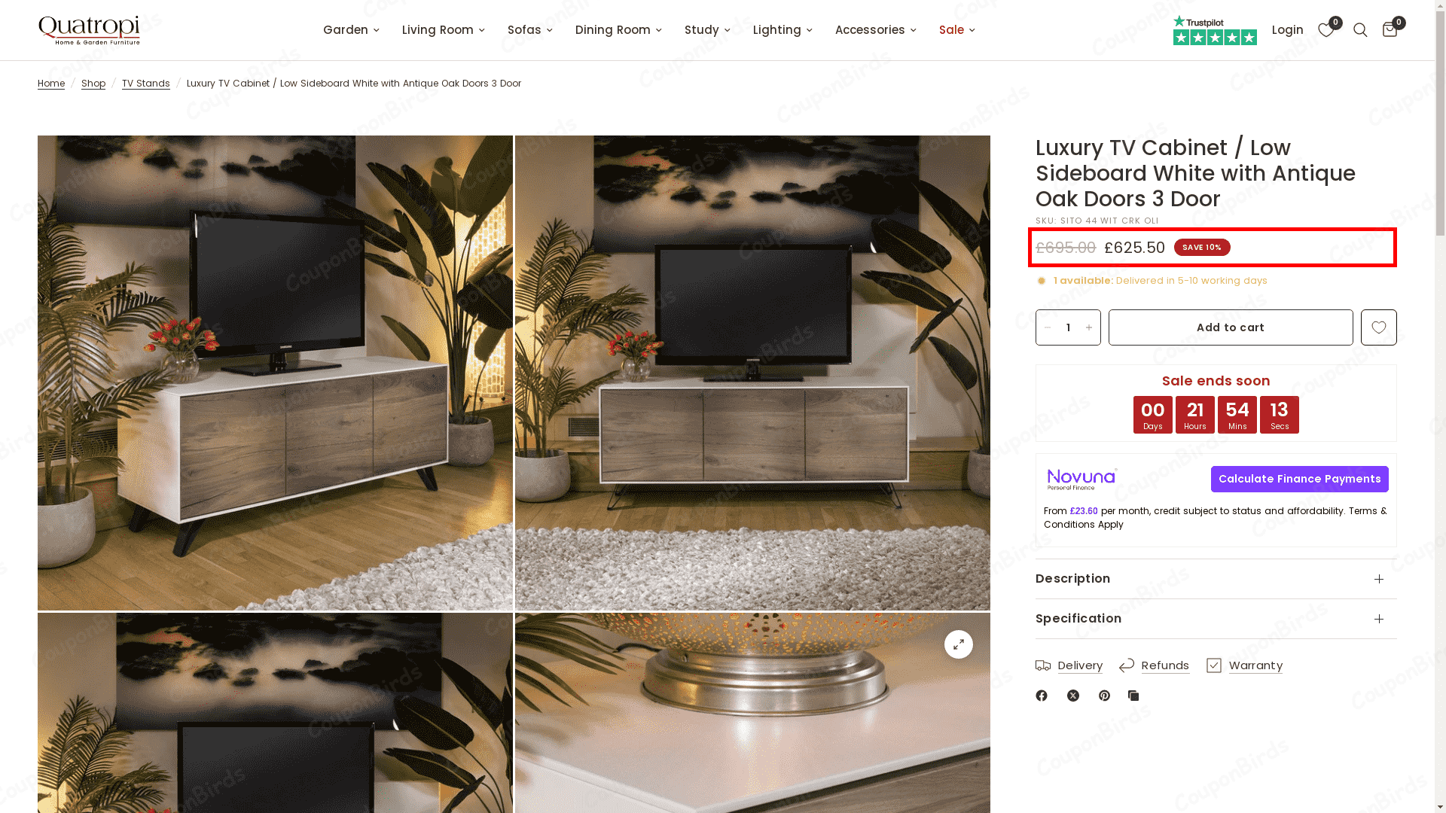
Task: Click the Trustpilot rating badge
Action: pyautogui.click(x=1215, y=30)
